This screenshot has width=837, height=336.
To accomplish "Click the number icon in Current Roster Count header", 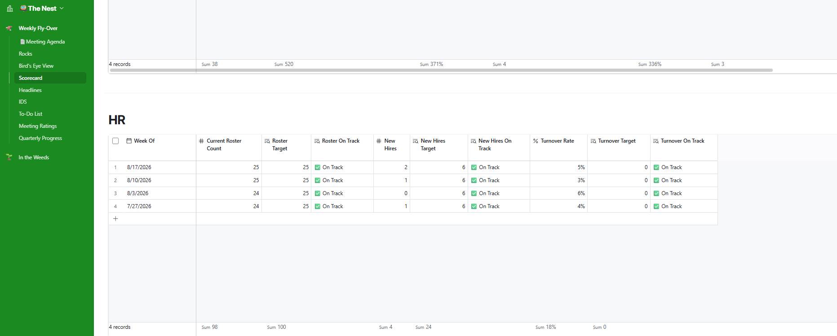I will click(202, 141).
